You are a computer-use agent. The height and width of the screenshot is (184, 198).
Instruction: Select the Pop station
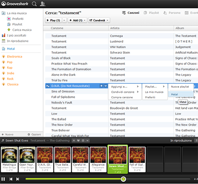pos(7,62)
